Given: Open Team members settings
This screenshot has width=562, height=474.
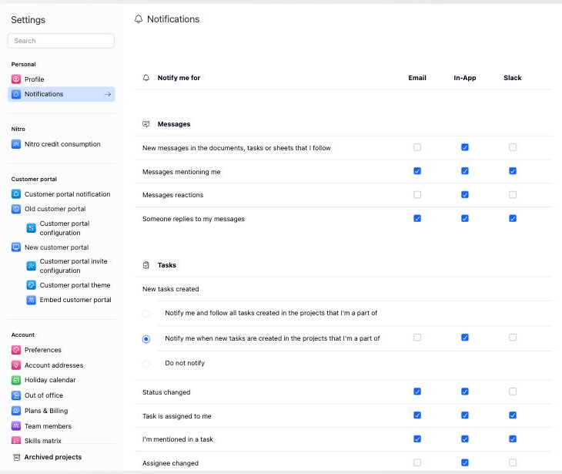Looking at the screenshot, I should 61,426.
